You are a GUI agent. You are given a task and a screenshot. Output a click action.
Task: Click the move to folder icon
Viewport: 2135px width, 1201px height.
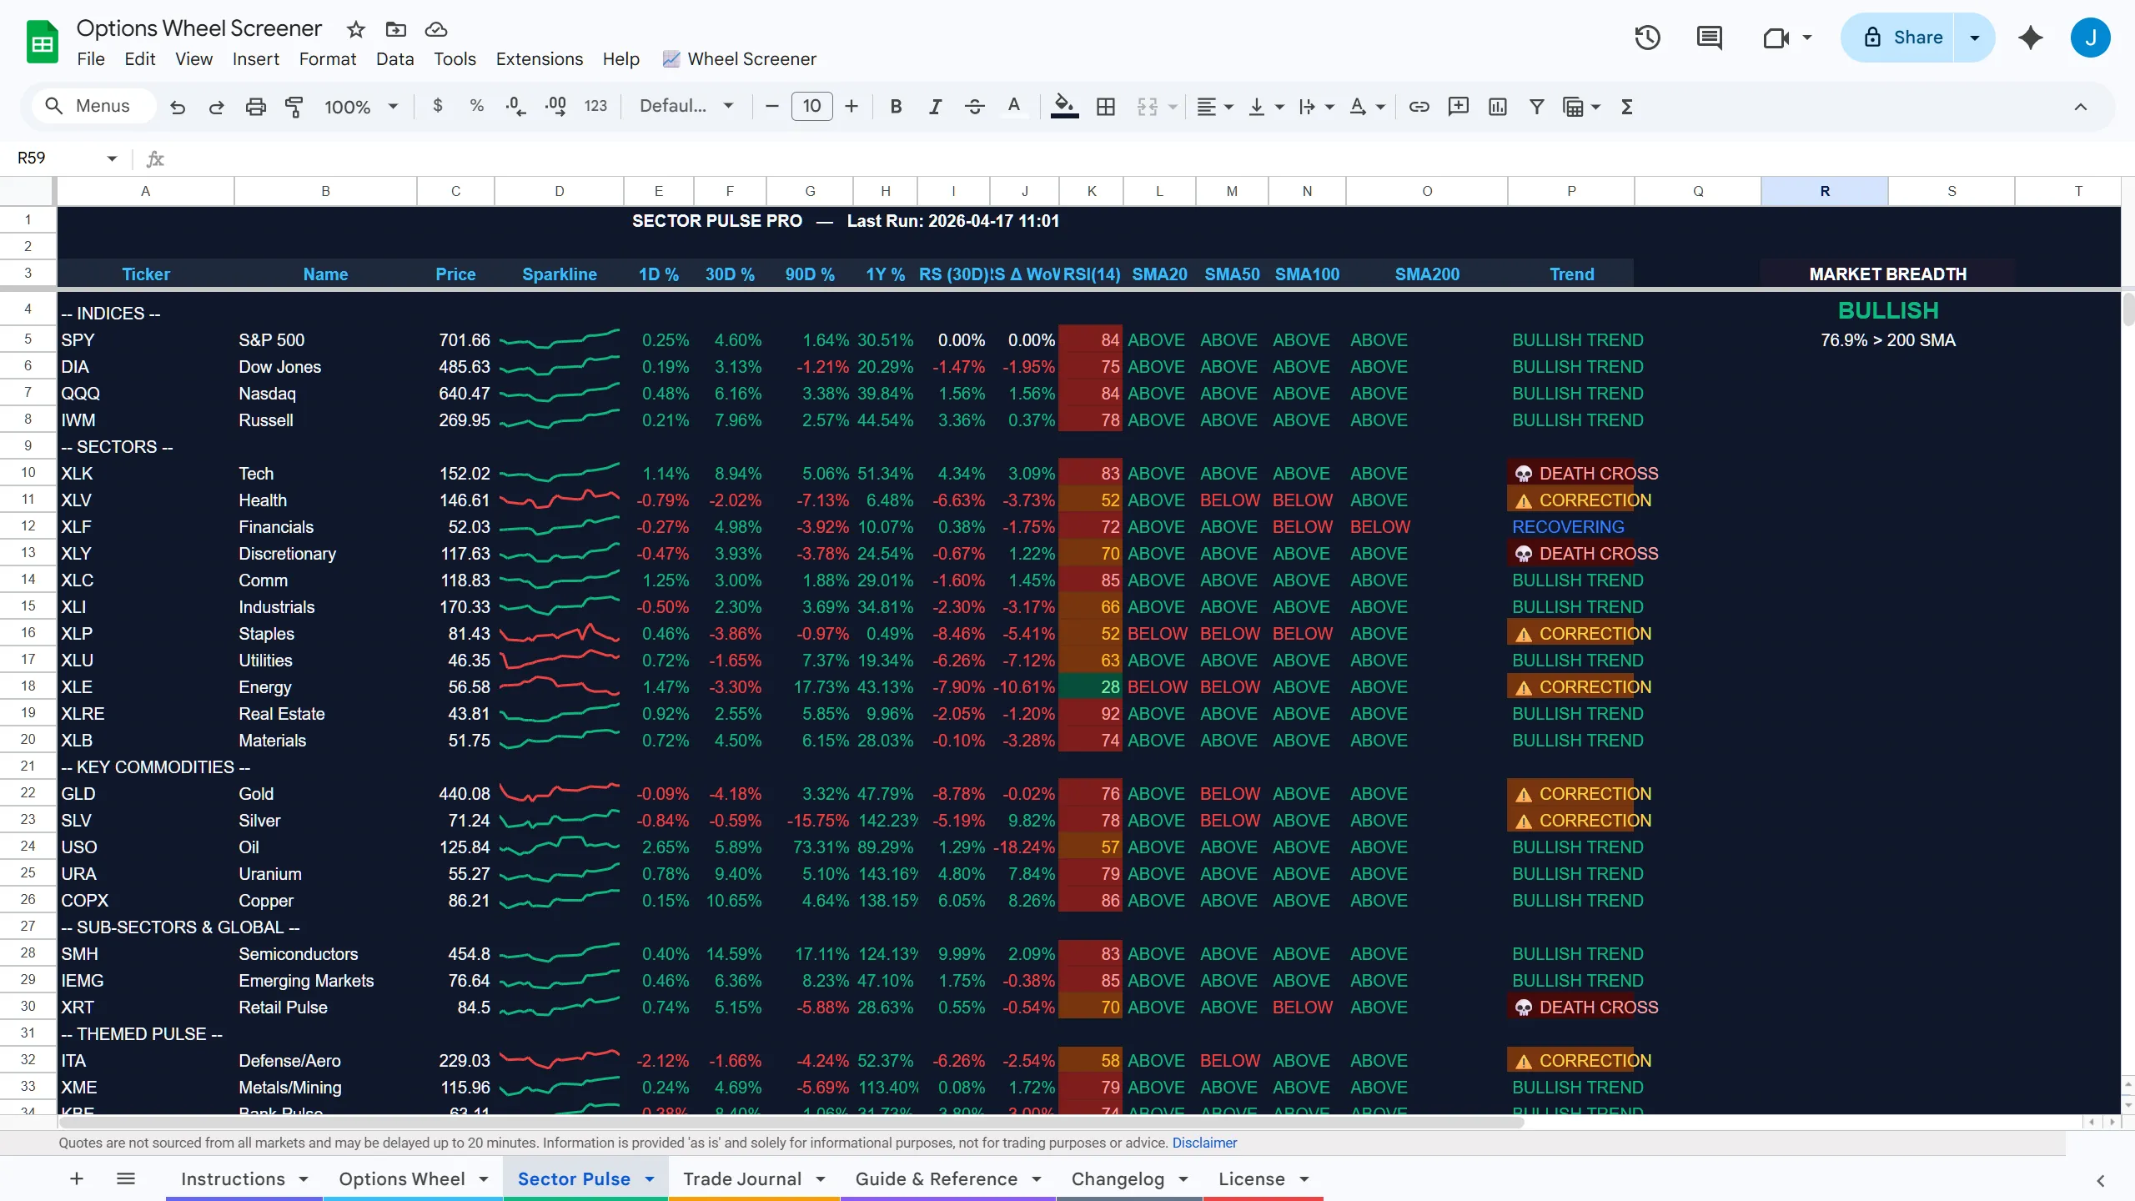click(x=396, y=30)
